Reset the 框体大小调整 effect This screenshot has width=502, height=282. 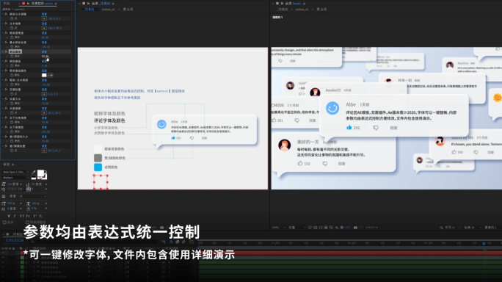coord(44,14)
